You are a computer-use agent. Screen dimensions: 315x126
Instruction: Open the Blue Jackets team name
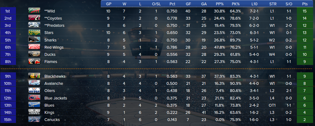pos(56,98)
